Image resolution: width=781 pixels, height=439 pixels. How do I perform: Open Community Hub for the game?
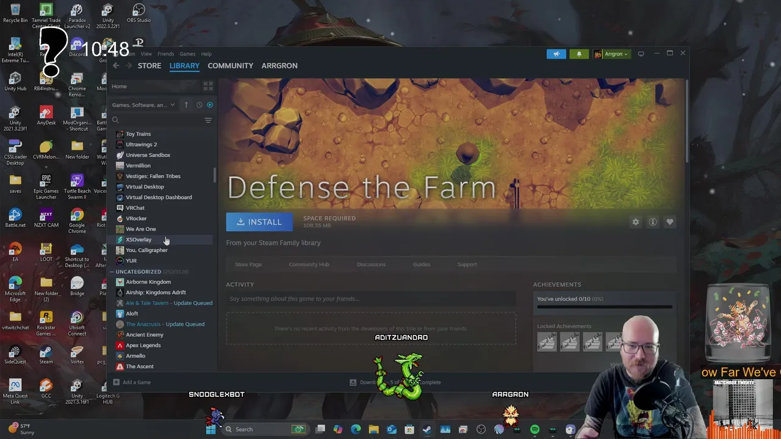click(x=309, y=264)
